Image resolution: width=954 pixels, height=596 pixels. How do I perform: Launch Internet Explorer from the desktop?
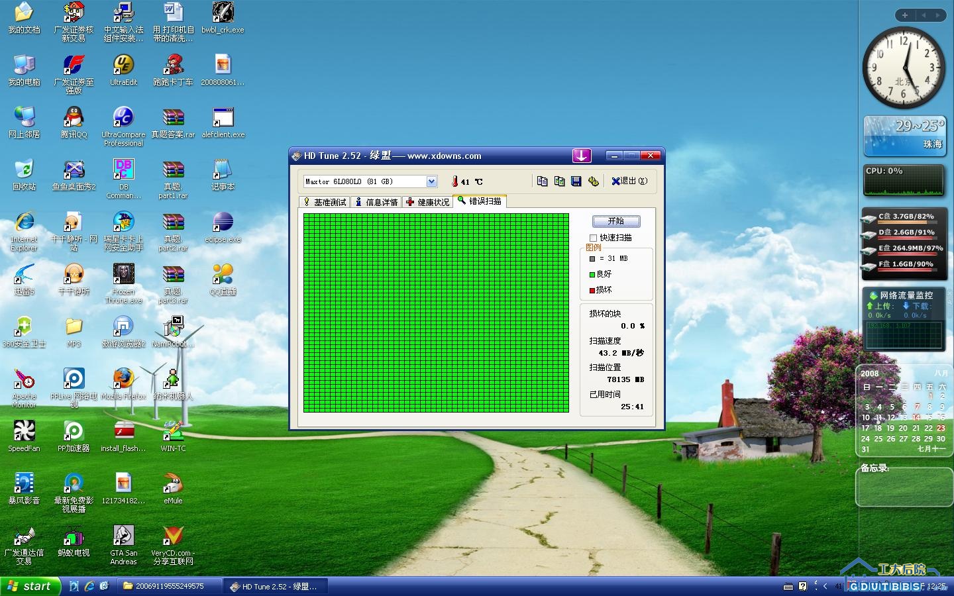pyautogui.click(x=24, y=231)
